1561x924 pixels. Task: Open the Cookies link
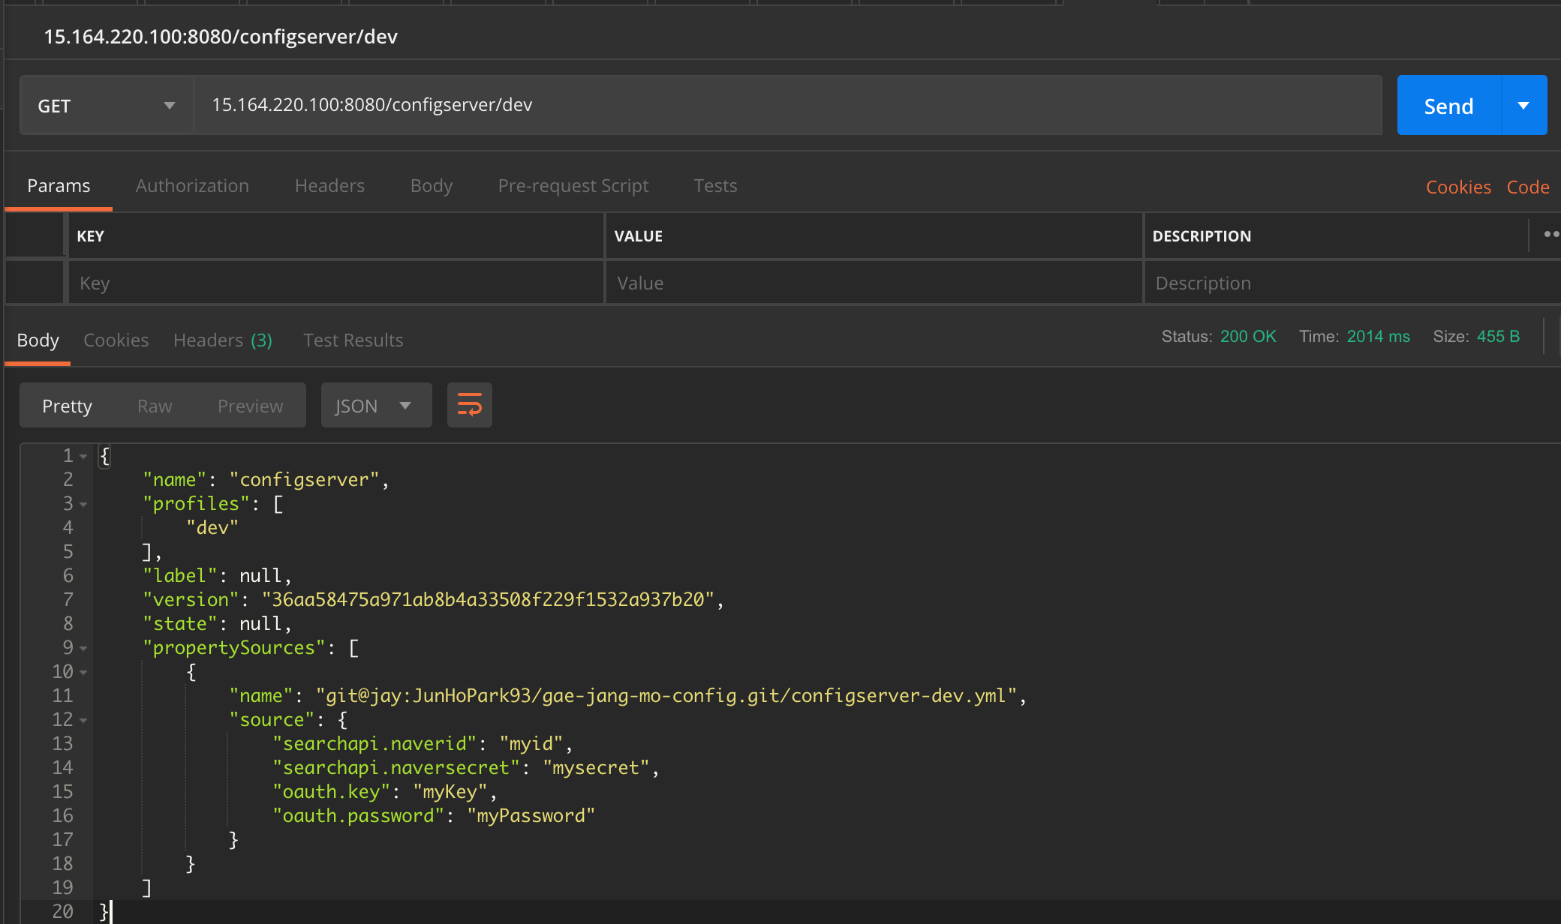pos(1457,187)
